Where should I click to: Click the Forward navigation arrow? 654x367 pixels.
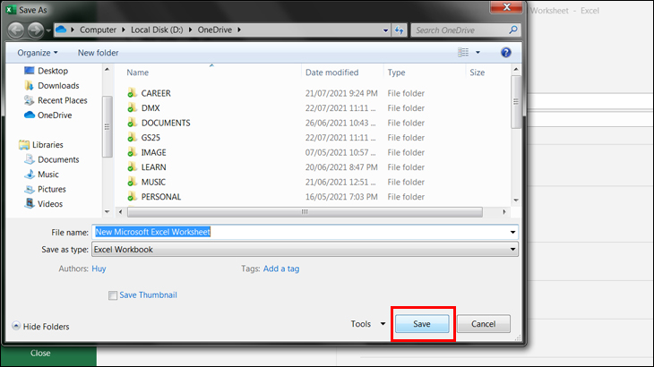pos(36,30)
